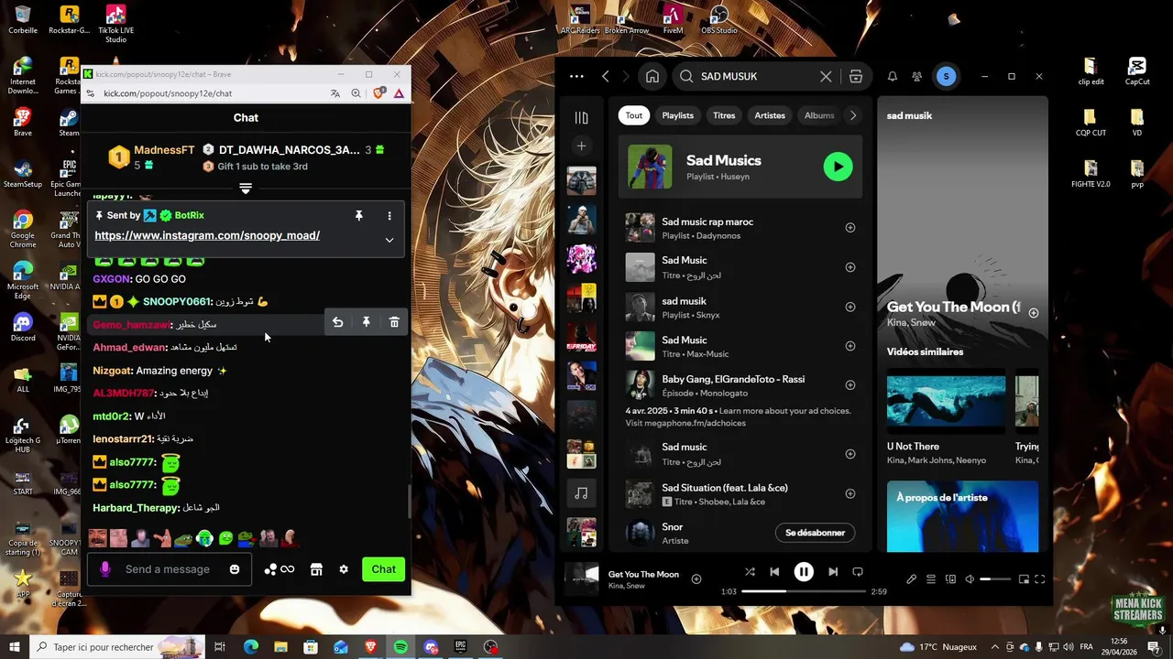Collapse the leaderboard handle in chat

[246, 189]
